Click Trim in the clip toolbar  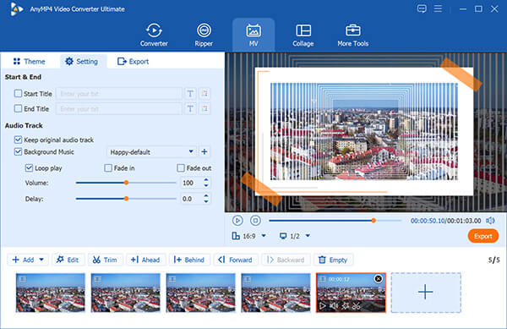[x=105, y=260]
